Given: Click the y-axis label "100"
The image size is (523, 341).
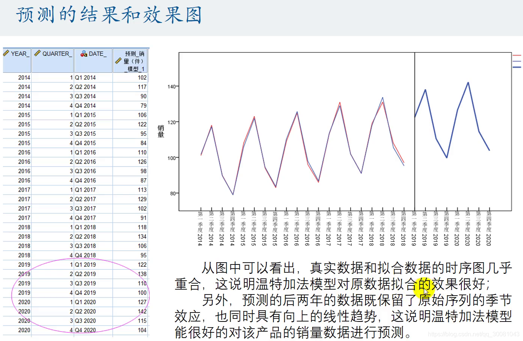Looking at the screenshot, I should click(171, 158).
